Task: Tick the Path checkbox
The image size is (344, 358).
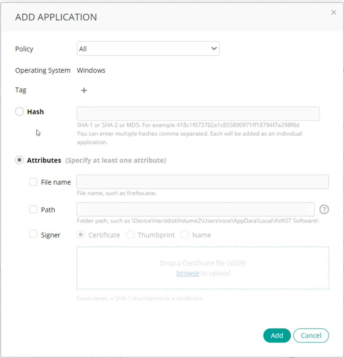Action: click(33, 209)
